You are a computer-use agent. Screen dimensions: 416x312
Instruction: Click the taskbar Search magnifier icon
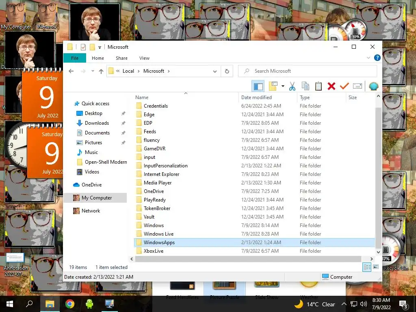29,304
